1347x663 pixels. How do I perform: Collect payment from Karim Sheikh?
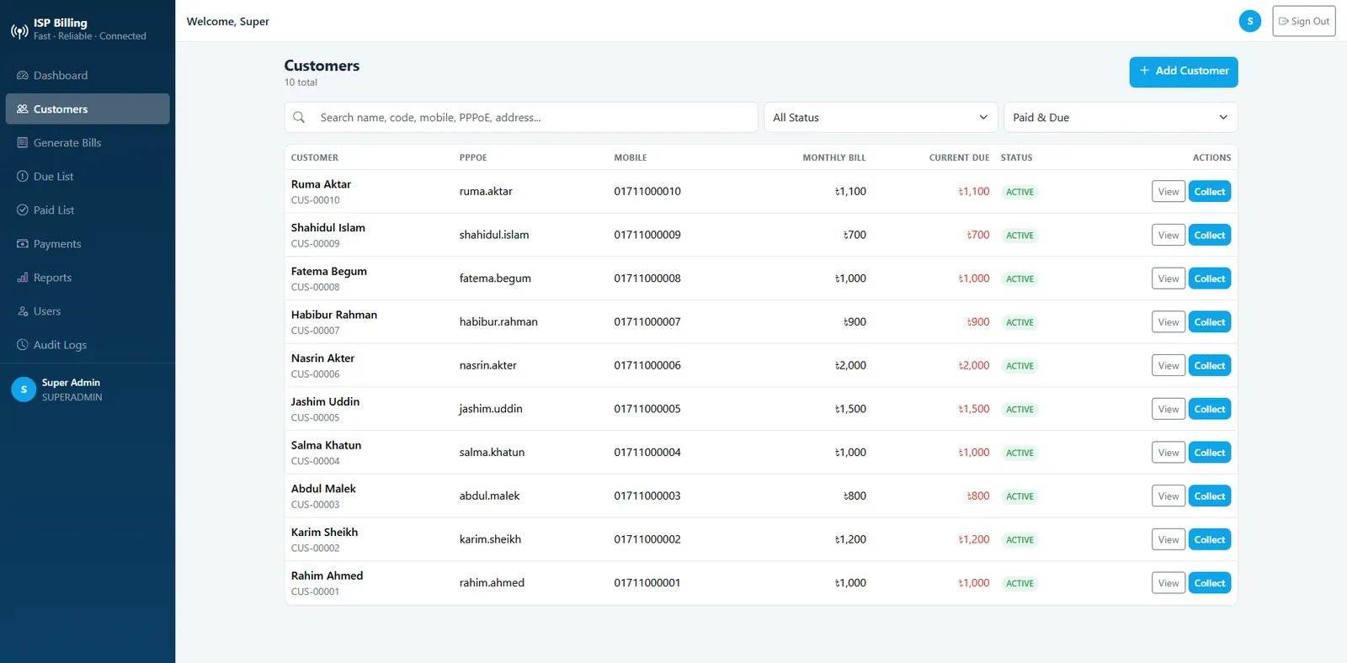point(1210,540)
